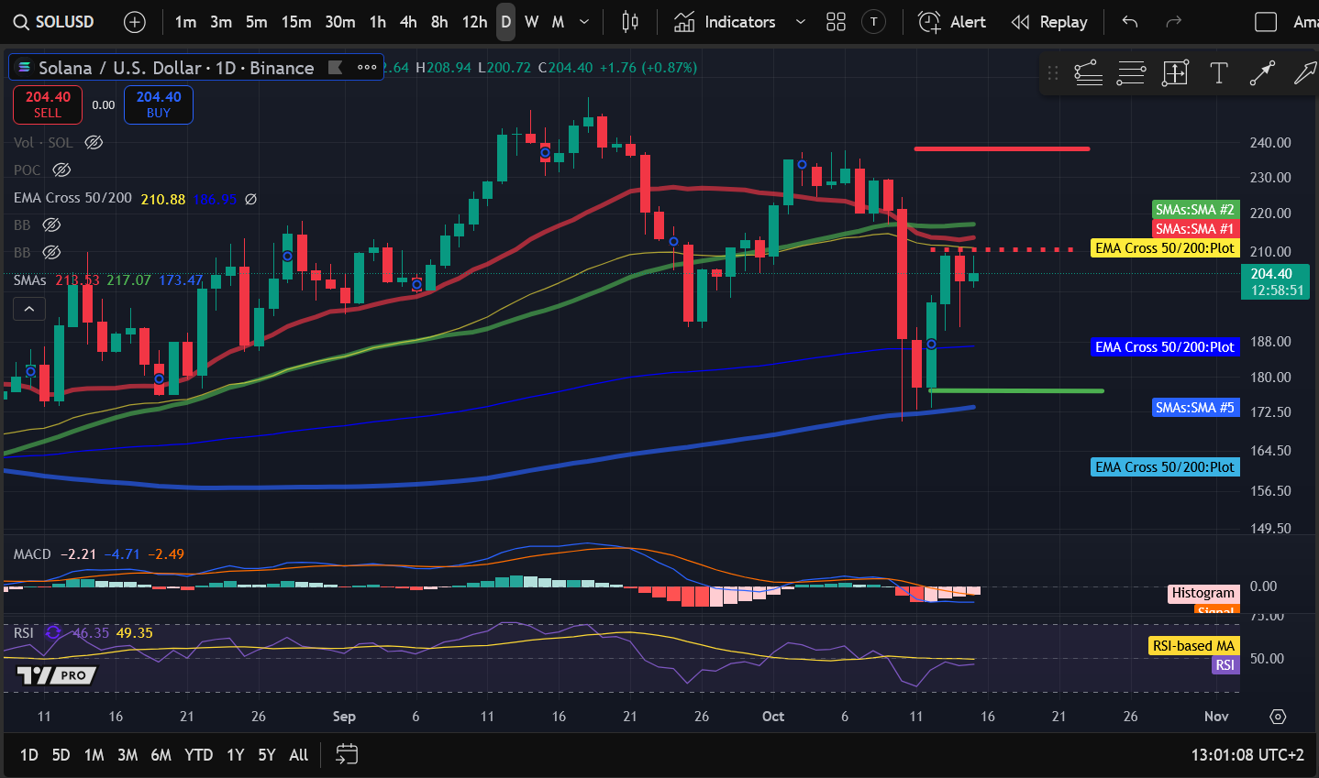The height and width of the screenshot is (778, 1319).
Task: Select the price range measure tool
Action: click(x=1175, y=72)
